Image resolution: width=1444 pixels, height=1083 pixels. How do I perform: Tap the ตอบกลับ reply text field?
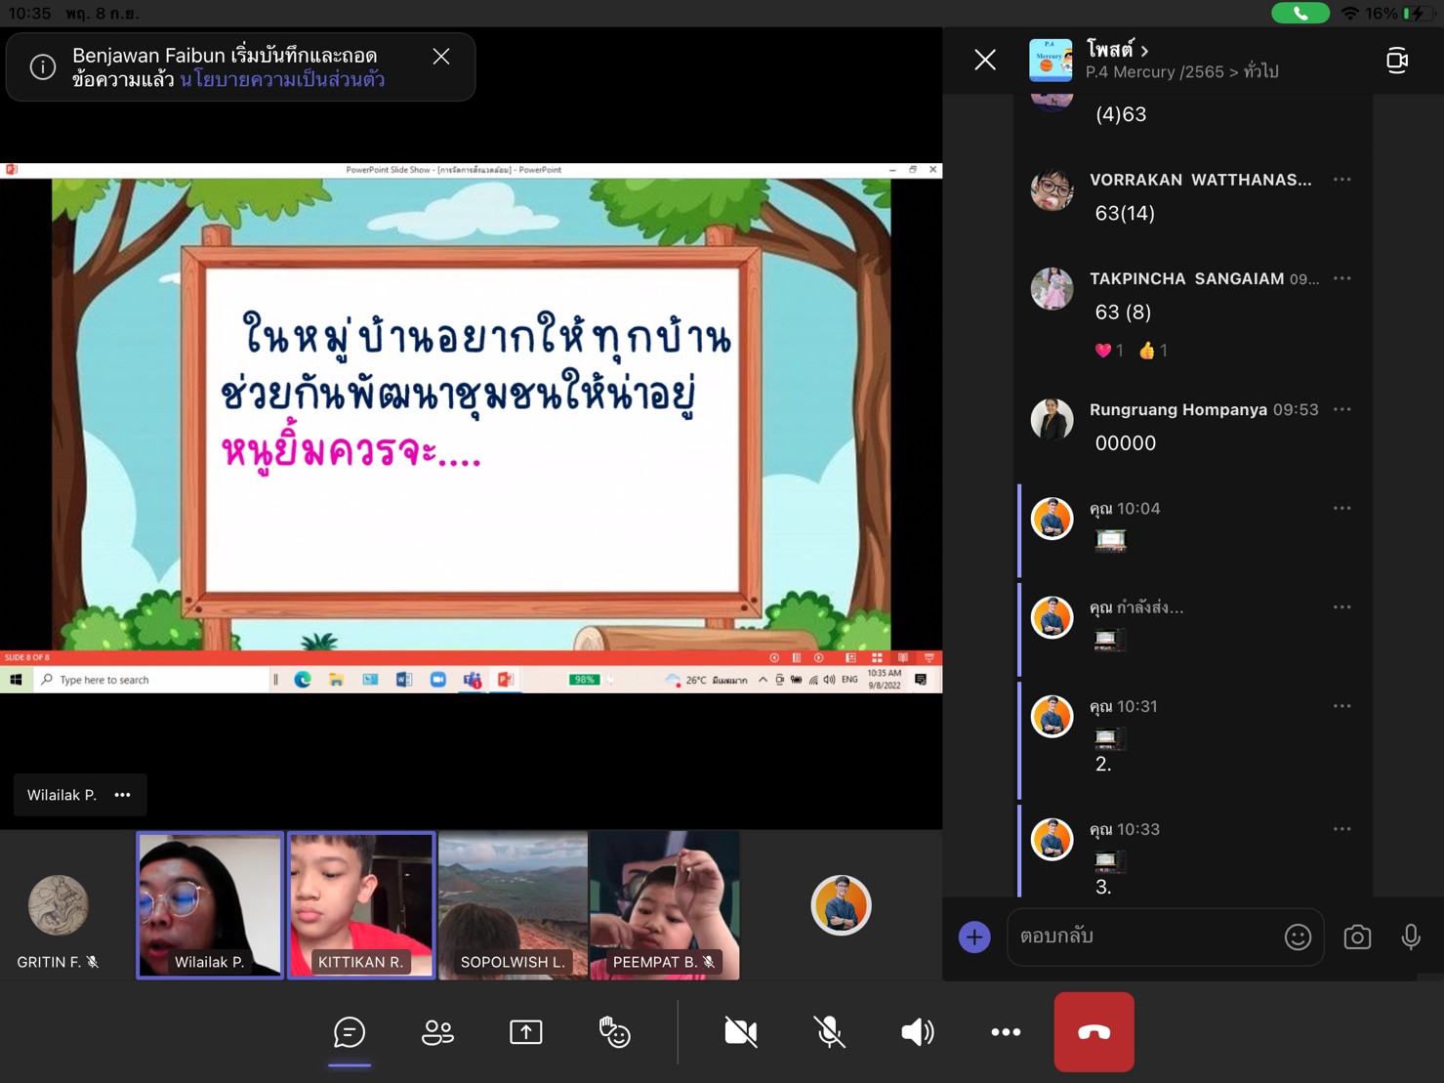pos(1142,937)
